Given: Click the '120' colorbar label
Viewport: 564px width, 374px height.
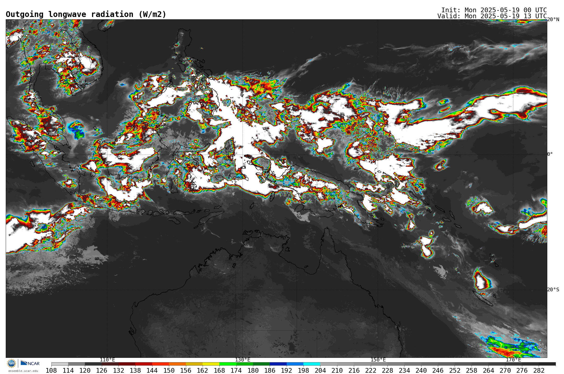Looking at the screenshot, I should [x=85, y=370].
